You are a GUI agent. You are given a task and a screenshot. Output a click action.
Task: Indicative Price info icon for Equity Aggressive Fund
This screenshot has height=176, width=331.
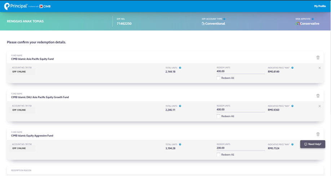click(292, 144)
